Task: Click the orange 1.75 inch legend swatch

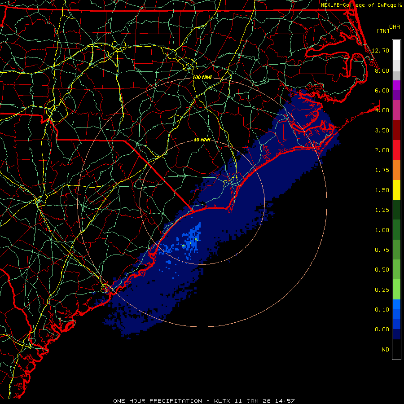Action: 396,170
